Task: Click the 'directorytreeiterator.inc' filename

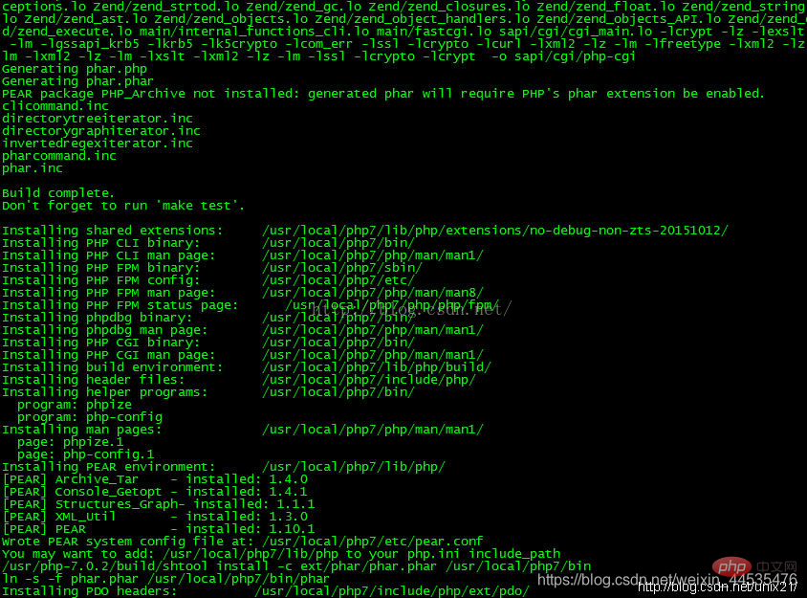Action: pyautogui.click(x=98, y=119)
